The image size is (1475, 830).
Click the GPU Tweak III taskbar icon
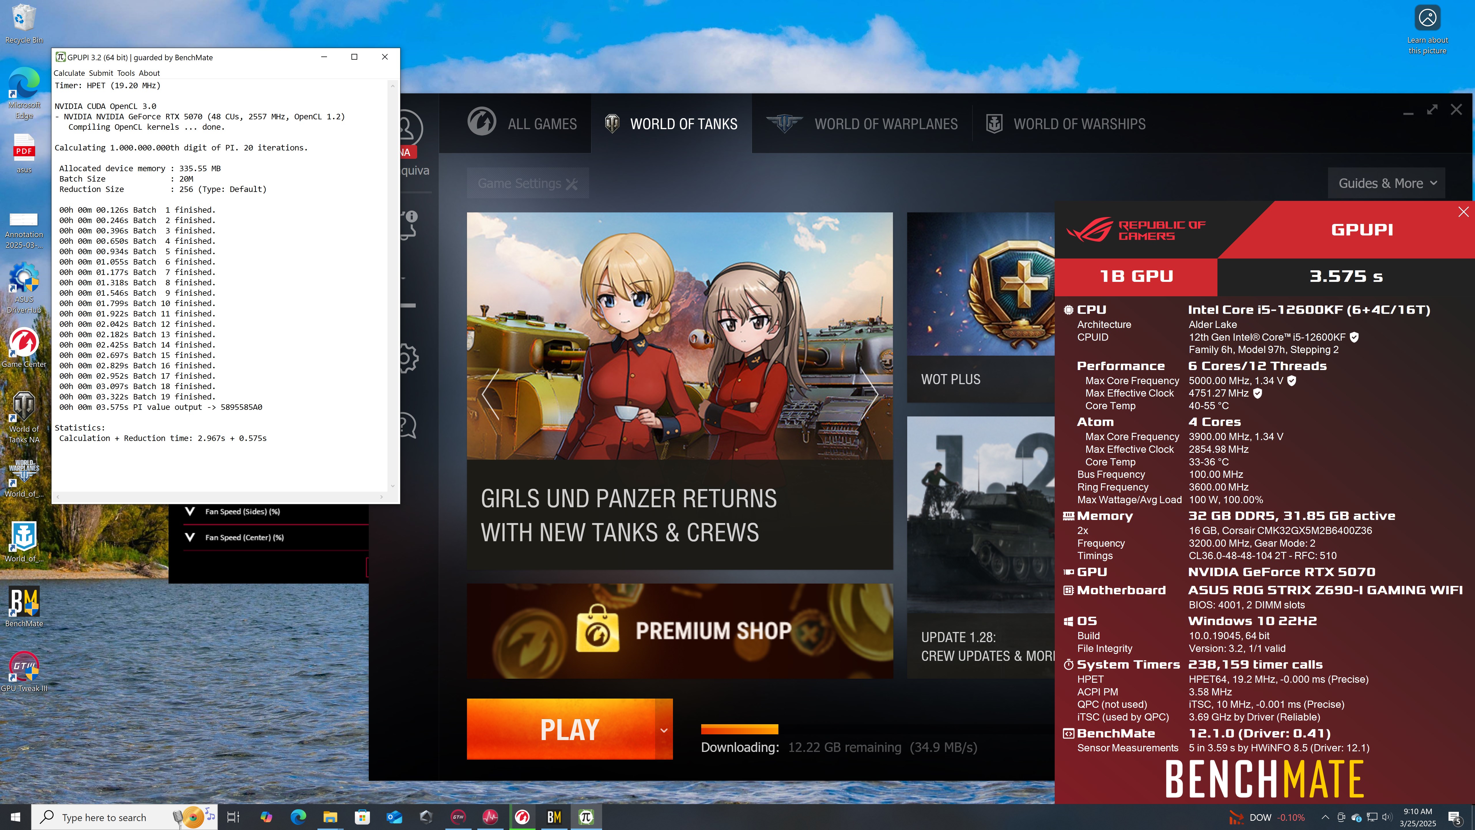(458, 817)
